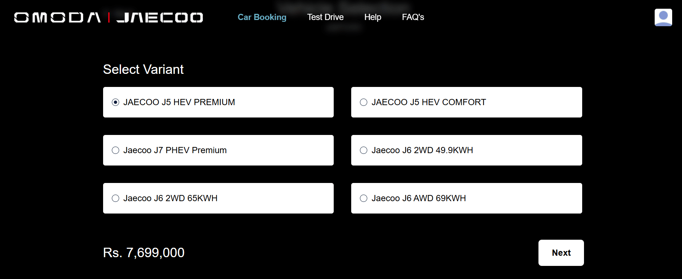Click the OMODA logo

[x=58, y=17]
